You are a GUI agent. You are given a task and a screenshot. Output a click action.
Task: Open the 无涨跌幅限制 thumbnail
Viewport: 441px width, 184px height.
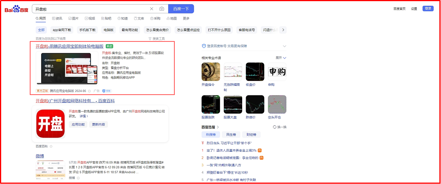233,72
